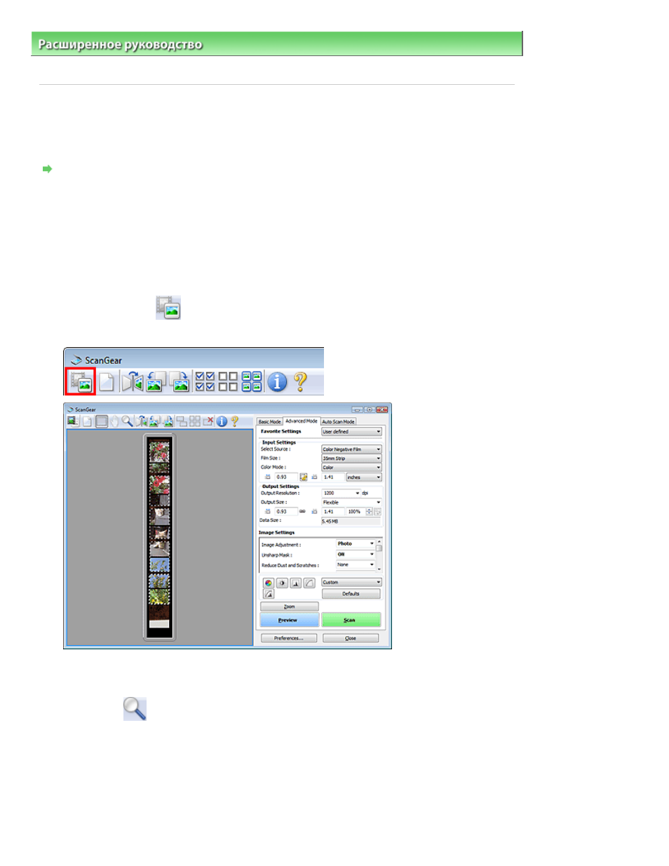Select the magnifier Zoom tool in the ScanGear window toolbar

point(127,421)
